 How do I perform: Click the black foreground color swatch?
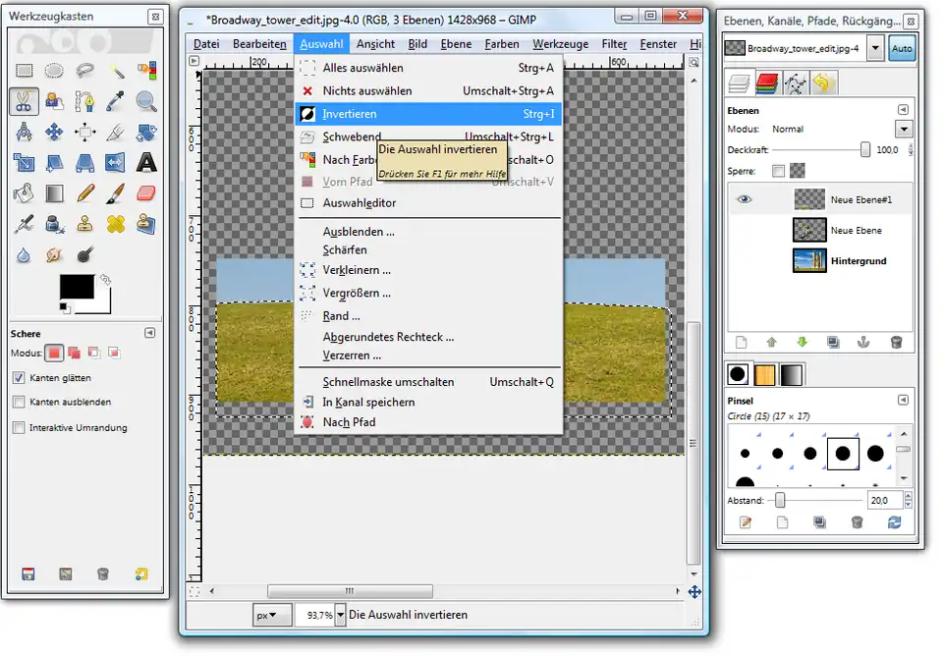(x=76, y=287)
